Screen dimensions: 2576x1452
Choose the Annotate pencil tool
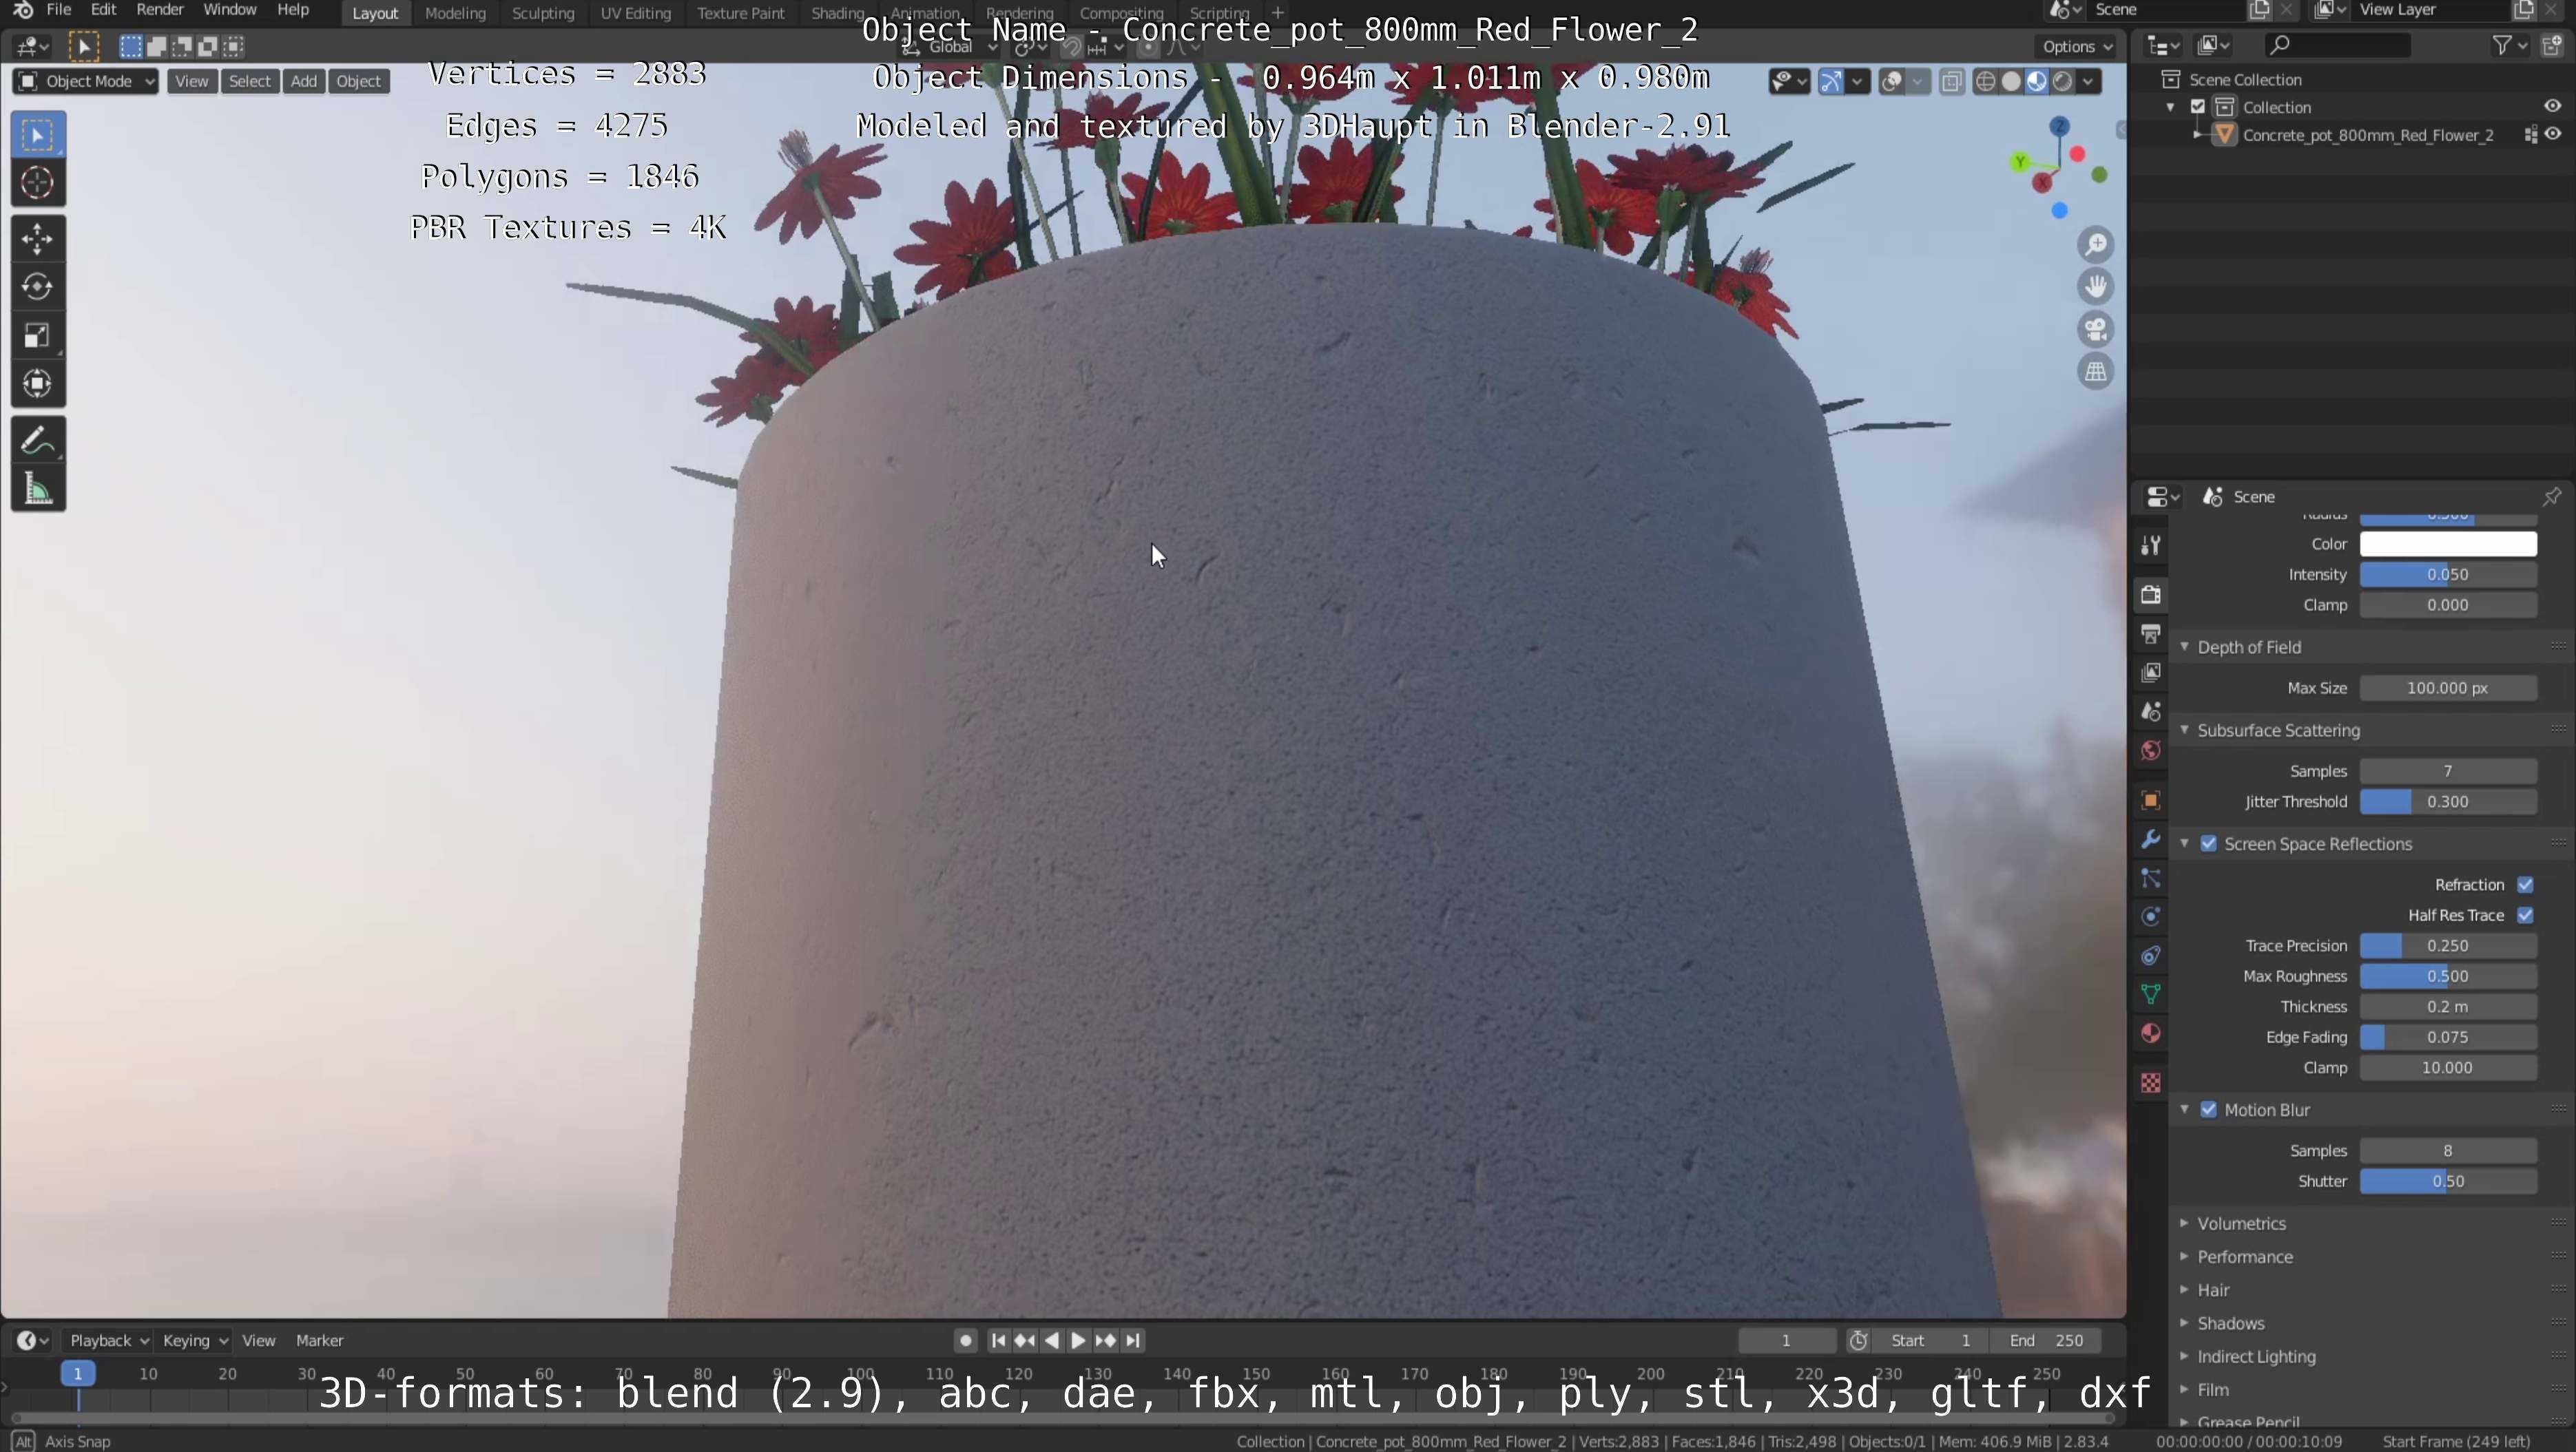(38, 440)
